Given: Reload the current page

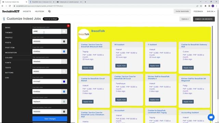Looking at the screenshot, I should tap(10, 6).
